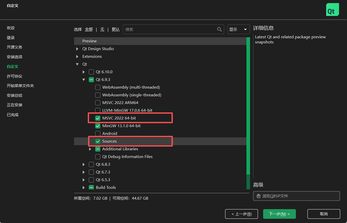Image resolution: width=347 pixels, height=223 pixels.
Task: Expand the Qt 6.5.3 node
Action: tap(83, 180)
